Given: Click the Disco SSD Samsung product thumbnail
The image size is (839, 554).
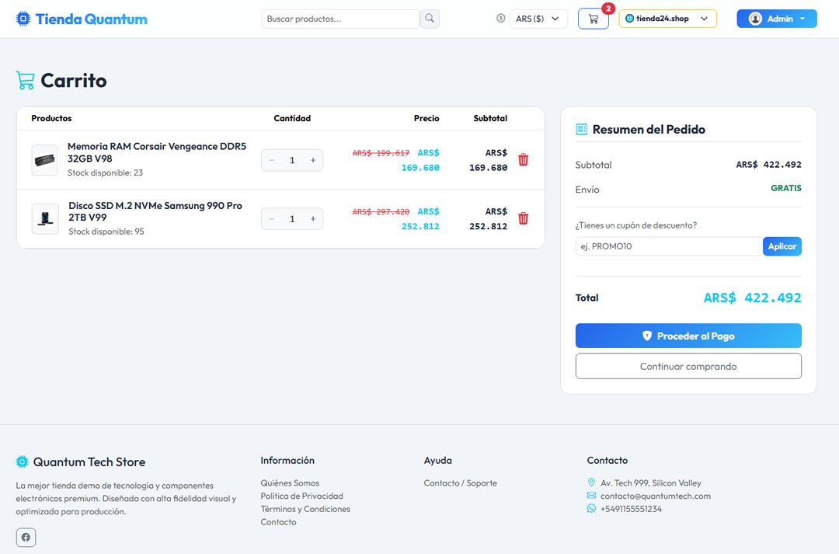Looking at the screenshot, I should [45, 219].
